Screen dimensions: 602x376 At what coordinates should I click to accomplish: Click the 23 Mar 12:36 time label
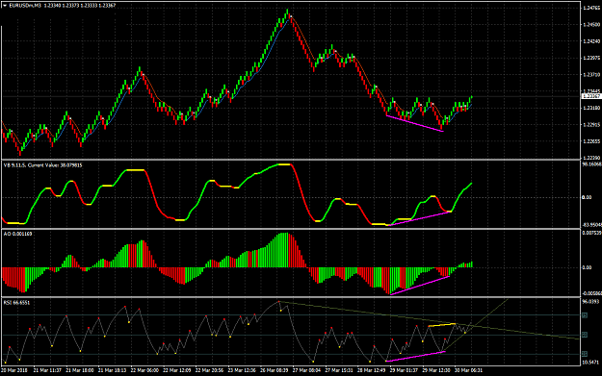[x=242, y=370]
